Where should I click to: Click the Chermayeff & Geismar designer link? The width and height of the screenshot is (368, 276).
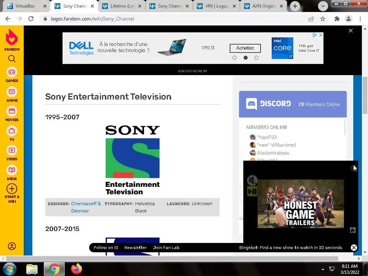(86, 207)
